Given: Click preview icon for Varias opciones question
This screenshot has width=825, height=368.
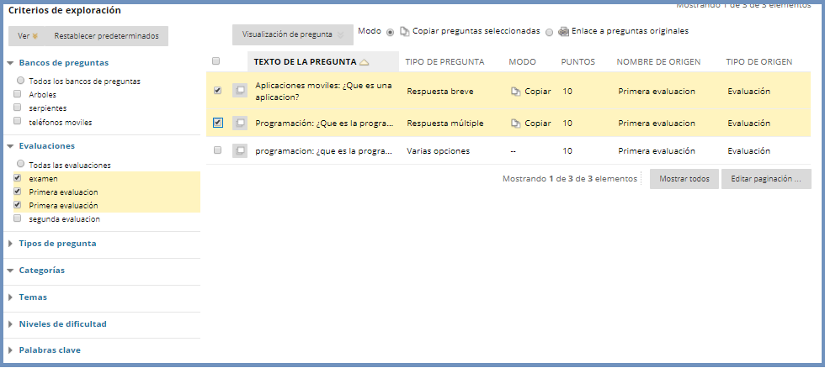Looking at the screenshot, I should 239,150.
